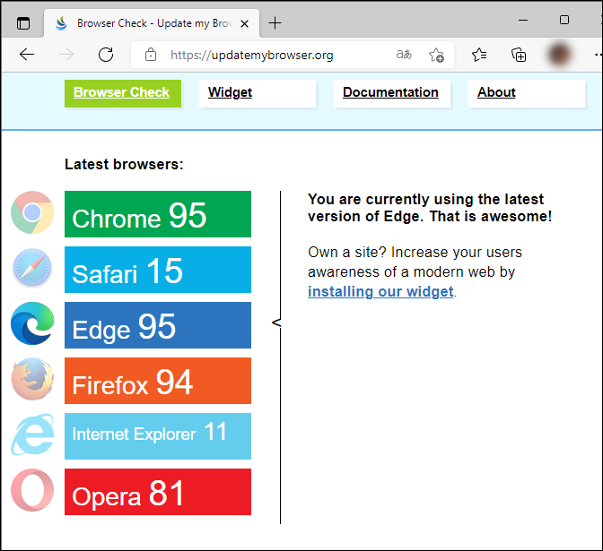The width and height of the screenshot is (603, 551).
Task: Click the 'You are currently using the latest' text
Action: tap(430, 208)
